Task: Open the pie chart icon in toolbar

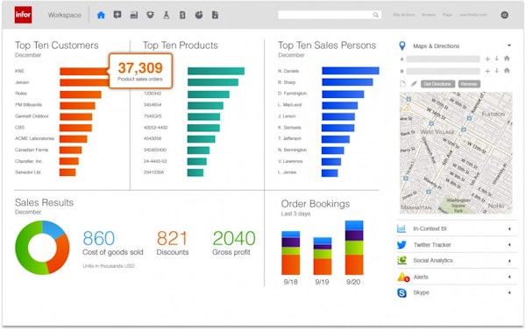Action: [199, 15]
